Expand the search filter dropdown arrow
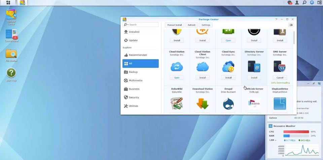This screenshot has height=160, width=323. point(128,25)
